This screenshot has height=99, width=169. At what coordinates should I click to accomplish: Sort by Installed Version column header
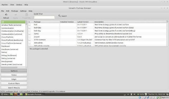(68, 22)
